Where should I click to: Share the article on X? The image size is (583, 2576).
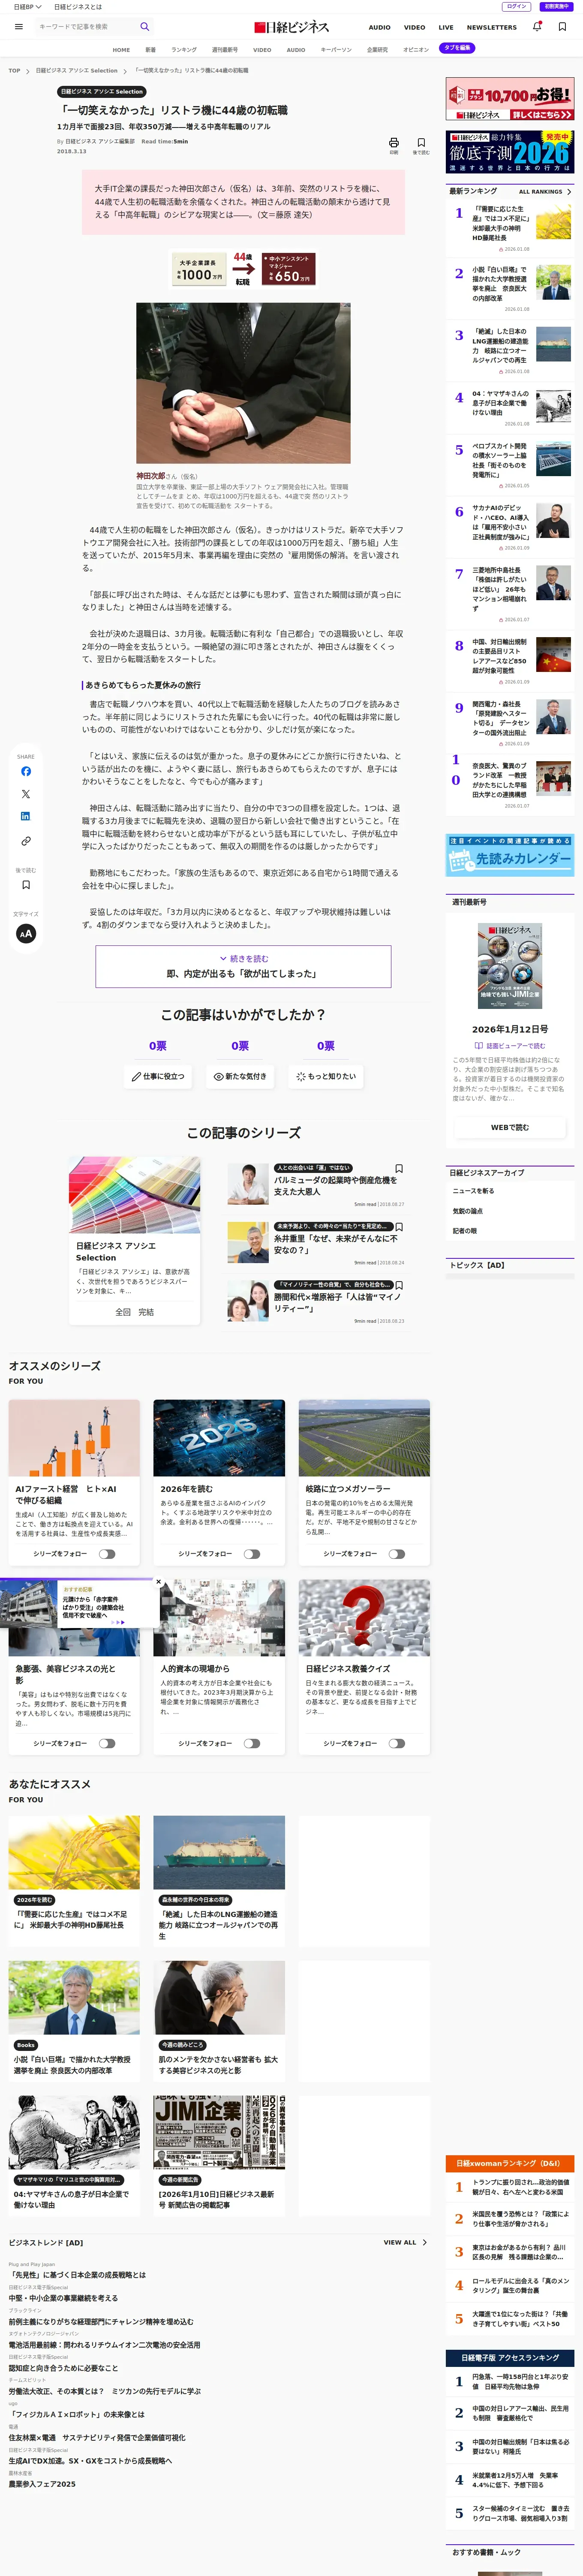[x=26, y=794]
